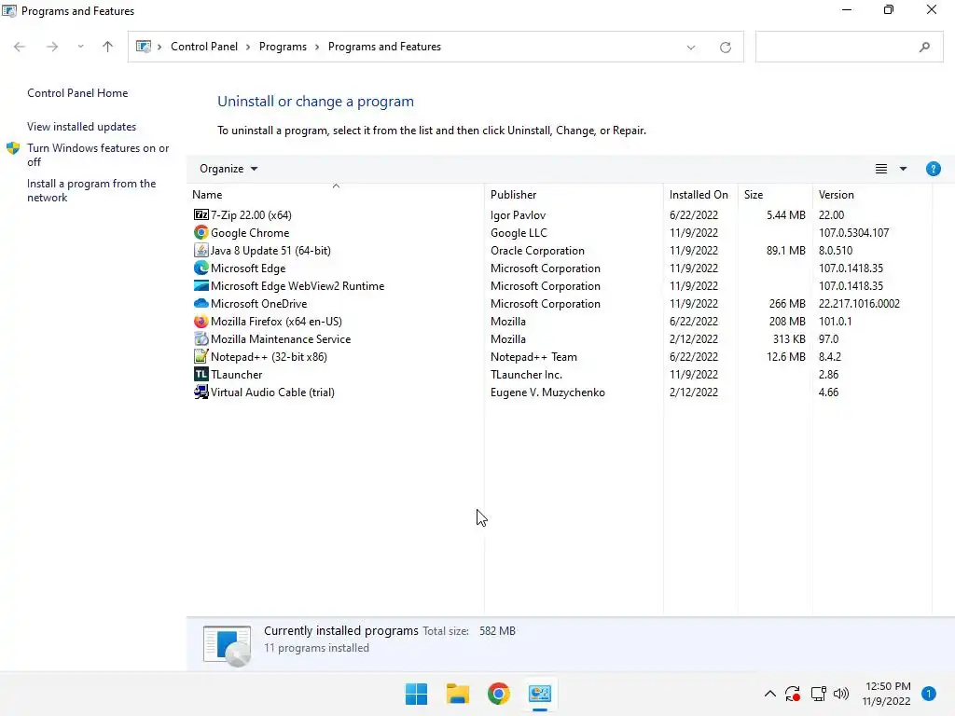Click version 22.217.1016.0002 cell
Screen dimensions: 955x716
coord(859,303)
